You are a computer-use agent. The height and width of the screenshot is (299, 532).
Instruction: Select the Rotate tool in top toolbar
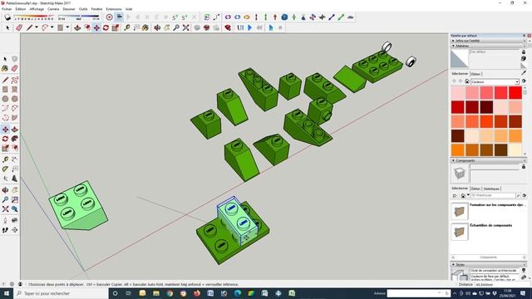coord(106,27)
